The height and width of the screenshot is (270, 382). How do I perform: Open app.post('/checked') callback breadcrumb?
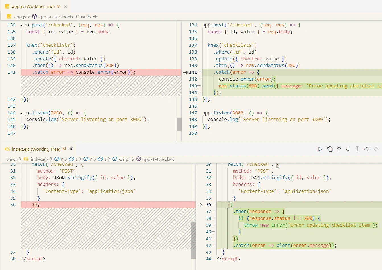pos(68,17)
